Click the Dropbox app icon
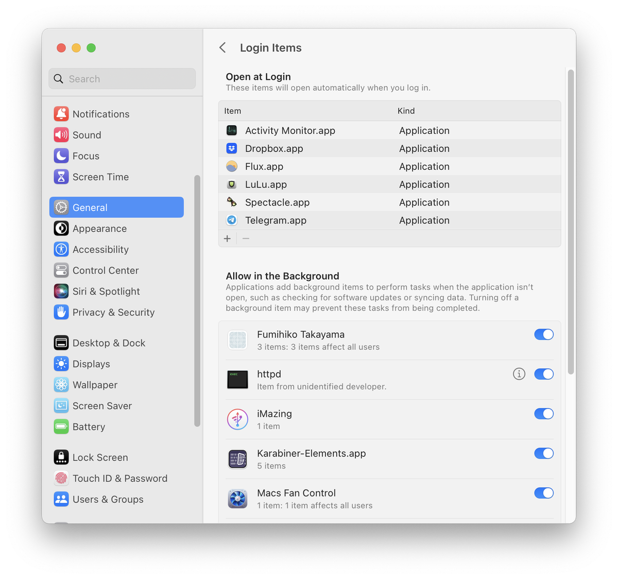The height and width of the screenshot is (579, 618). [232, 148]
